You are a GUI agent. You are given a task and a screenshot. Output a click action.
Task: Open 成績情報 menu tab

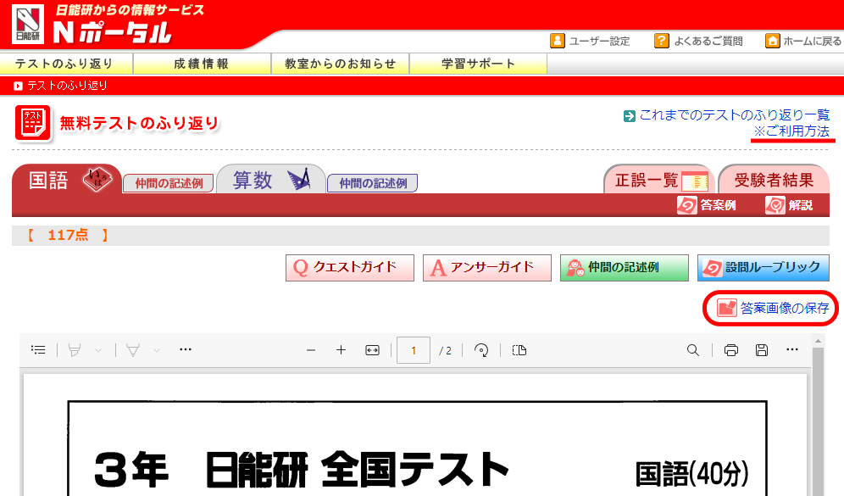202,64
